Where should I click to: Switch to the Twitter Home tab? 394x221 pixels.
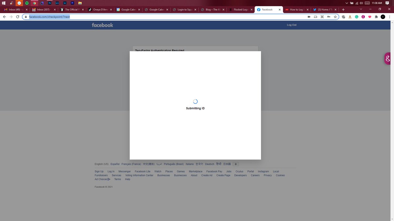click(x=325, y=9)
